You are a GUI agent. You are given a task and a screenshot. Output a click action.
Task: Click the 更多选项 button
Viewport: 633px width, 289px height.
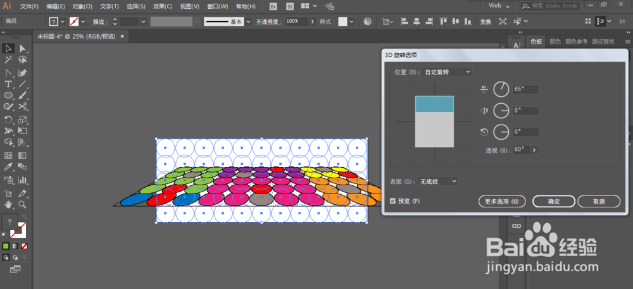502,201
